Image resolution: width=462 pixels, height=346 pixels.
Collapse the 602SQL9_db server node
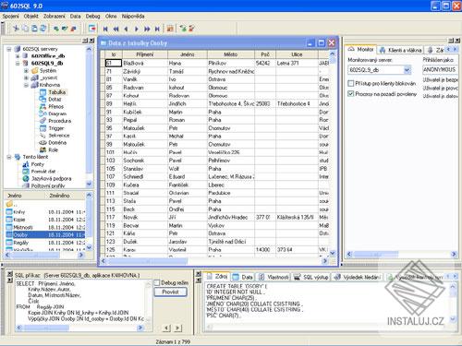click(x=18, y=63)
